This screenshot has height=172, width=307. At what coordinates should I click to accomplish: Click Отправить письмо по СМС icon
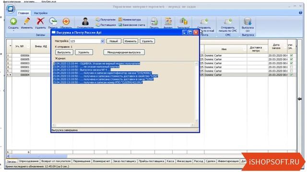click(228, 21)
